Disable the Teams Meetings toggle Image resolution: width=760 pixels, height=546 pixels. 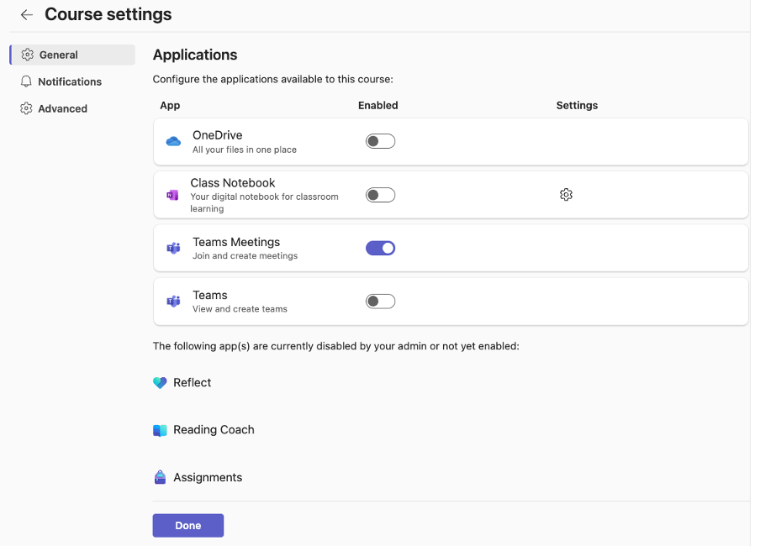click(380, 247)
